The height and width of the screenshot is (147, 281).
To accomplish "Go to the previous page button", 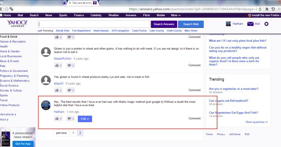I will pos(61,133).
